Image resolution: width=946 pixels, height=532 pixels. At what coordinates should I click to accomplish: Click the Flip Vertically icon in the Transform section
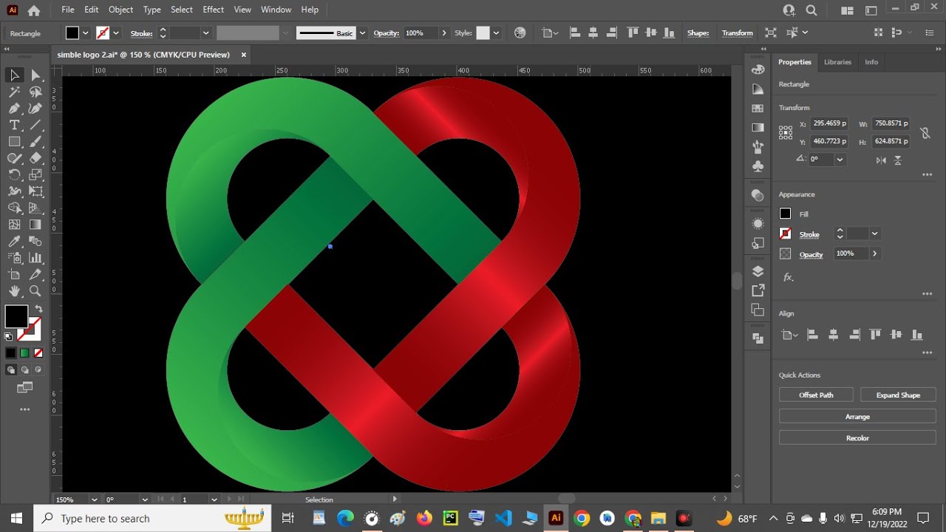(x=898, y=160)
